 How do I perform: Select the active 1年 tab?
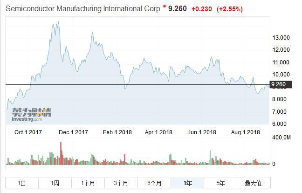(187, 183)
